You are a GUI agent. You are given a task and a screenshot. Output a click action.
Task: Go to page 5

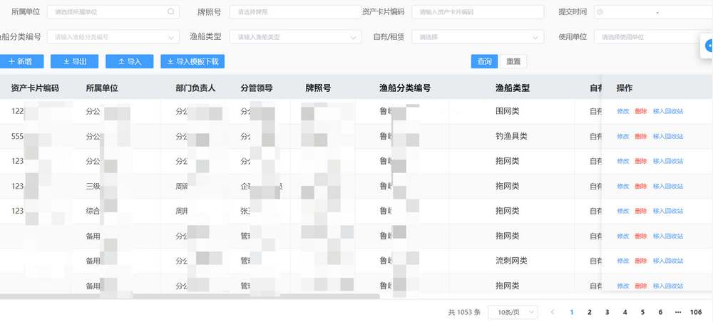pos(642,312)
